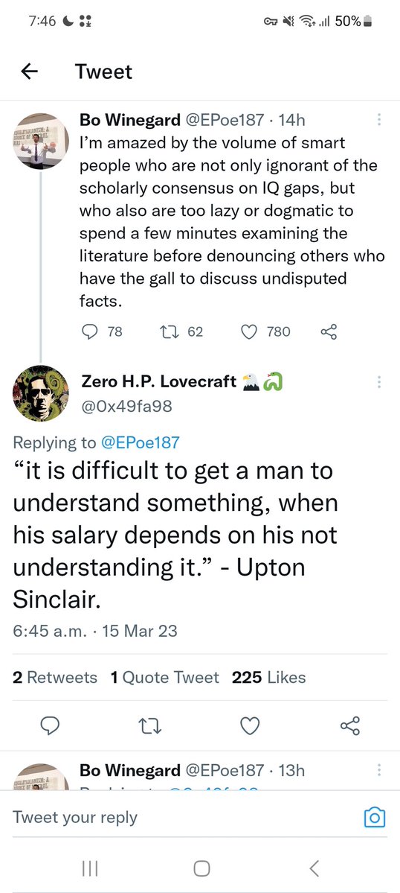Image resolution: width=400 pixels, height=893 pixels.
Task: Open more options for Zero H.P. Lovecraft tweet
Action: click(x=379, y=381)
